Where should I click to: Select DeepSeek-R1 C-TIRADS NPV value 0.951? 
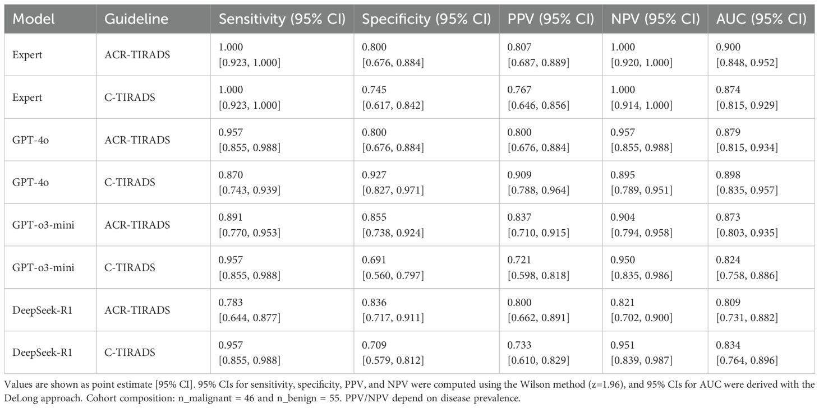coord(623,346)
